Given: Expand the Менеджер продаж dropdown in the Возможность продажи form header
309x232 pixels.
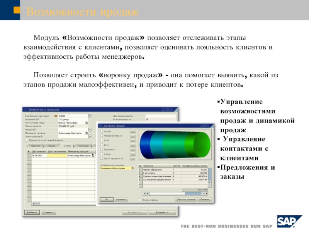Looking at the screenshot, I should (87, 133).
